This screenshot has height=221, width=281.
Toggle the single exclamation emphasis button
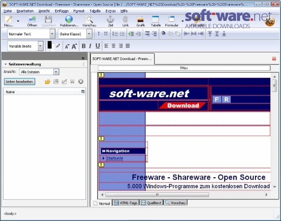pyautogui.click(x=98, y=34)
